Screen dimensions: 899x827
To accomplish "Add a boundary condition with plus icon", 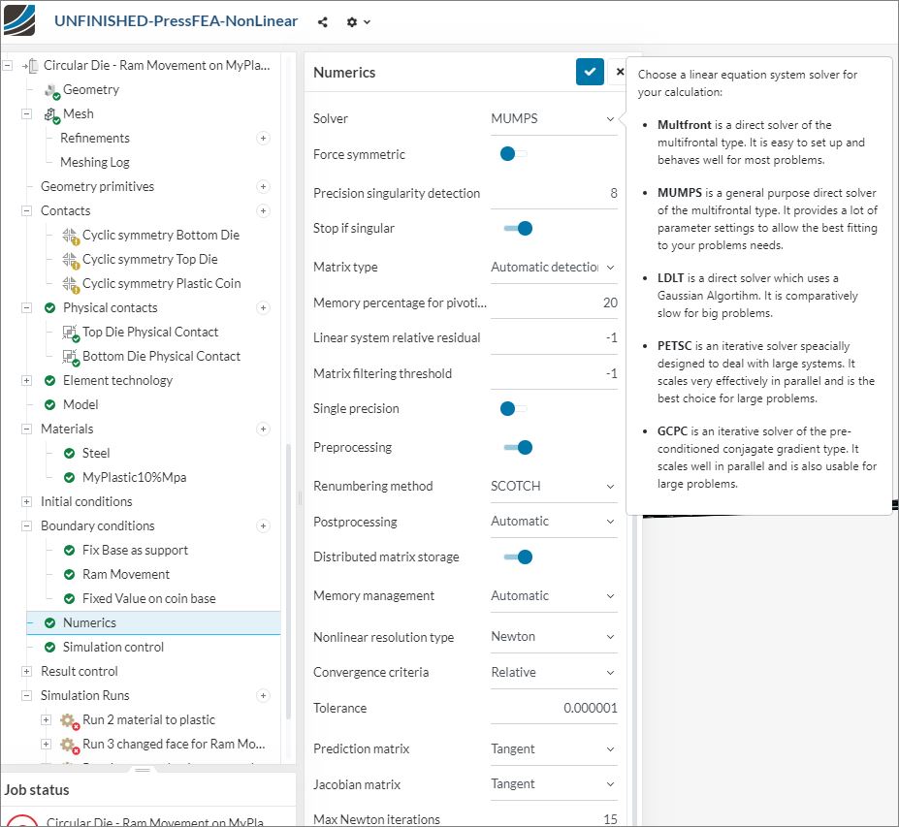I will coord(263,526).
